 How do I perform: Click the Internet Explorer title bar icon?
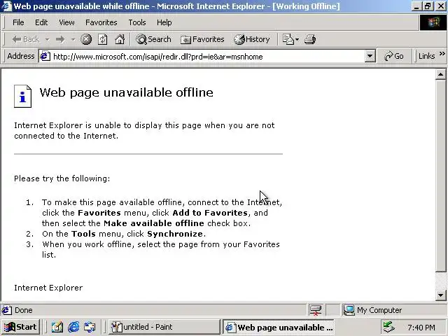[6, 6]
